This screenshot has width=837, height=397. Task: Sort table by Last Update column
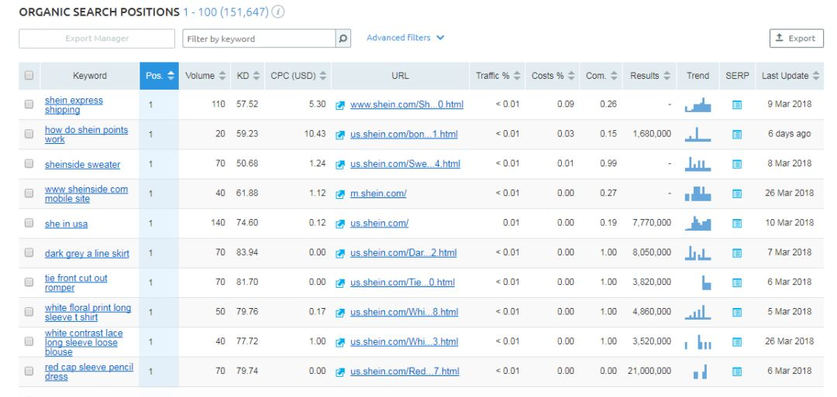click(790, 76)
